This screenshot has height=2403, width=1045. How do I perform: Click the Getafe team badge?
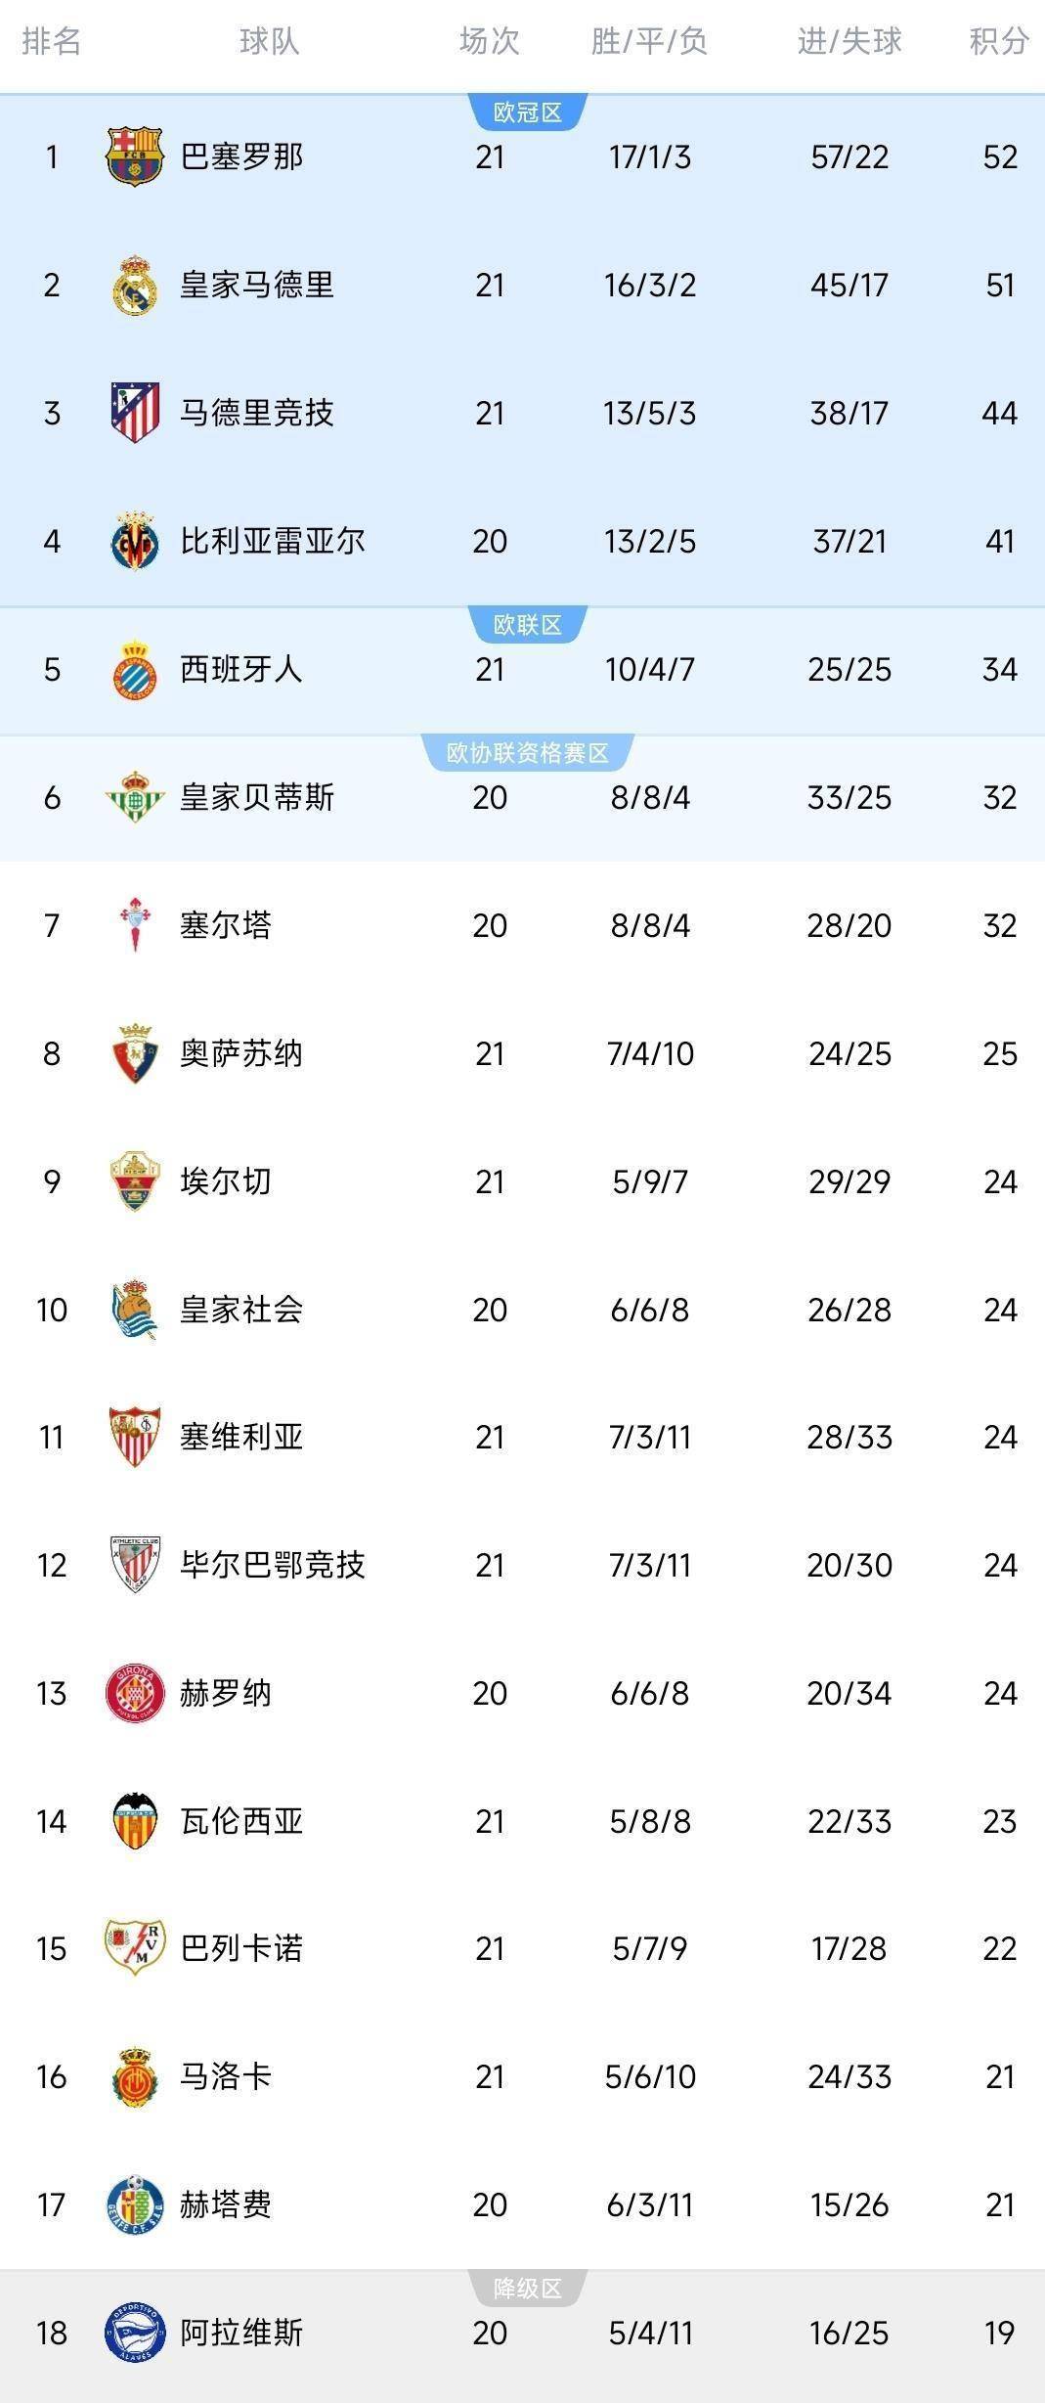pos(134,2204)
